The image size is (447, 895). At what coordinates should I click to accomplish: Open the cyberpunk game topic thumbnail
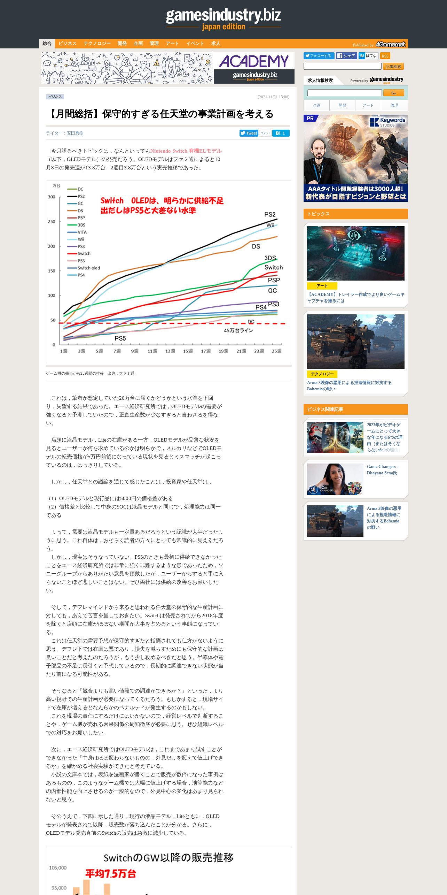355,253
